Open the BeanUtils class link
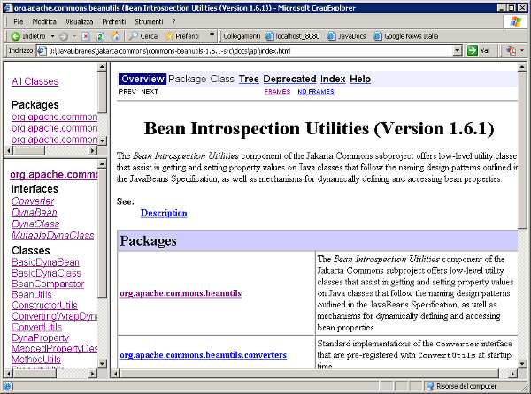The width and height of the screenshot is (531, 394). coord(32,295)
